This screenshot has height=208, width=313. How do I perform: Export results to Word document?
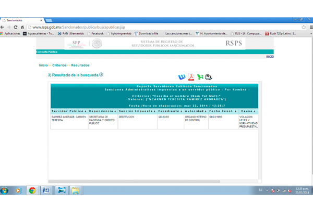(182, 77)
